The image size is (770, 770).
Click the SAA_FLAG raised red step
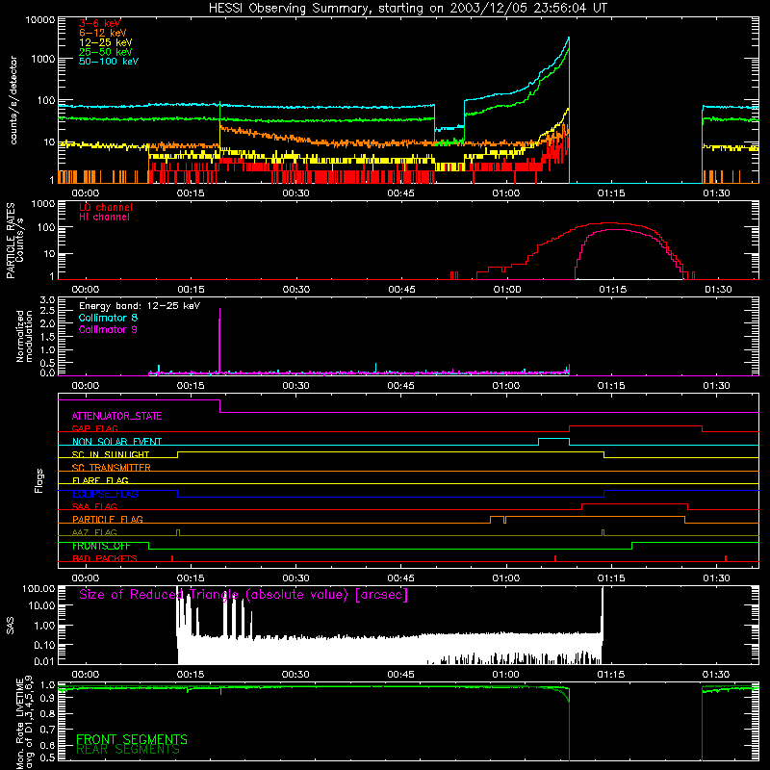634,503
